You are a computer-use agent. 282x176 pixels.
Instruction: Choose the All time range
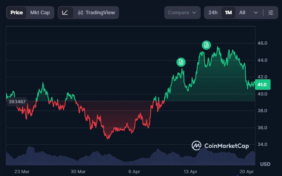(242, 13)
